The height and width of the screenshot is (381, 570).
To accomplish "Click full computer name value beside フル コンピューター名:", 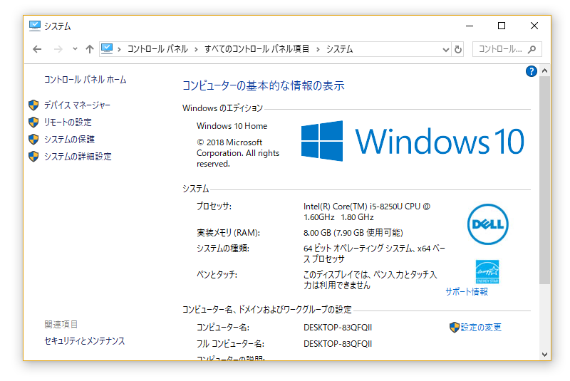I will point(338,344).
